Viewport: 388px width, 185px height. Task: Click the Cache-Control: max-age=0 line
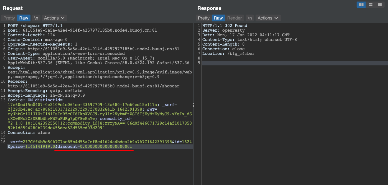click(38, 40)
